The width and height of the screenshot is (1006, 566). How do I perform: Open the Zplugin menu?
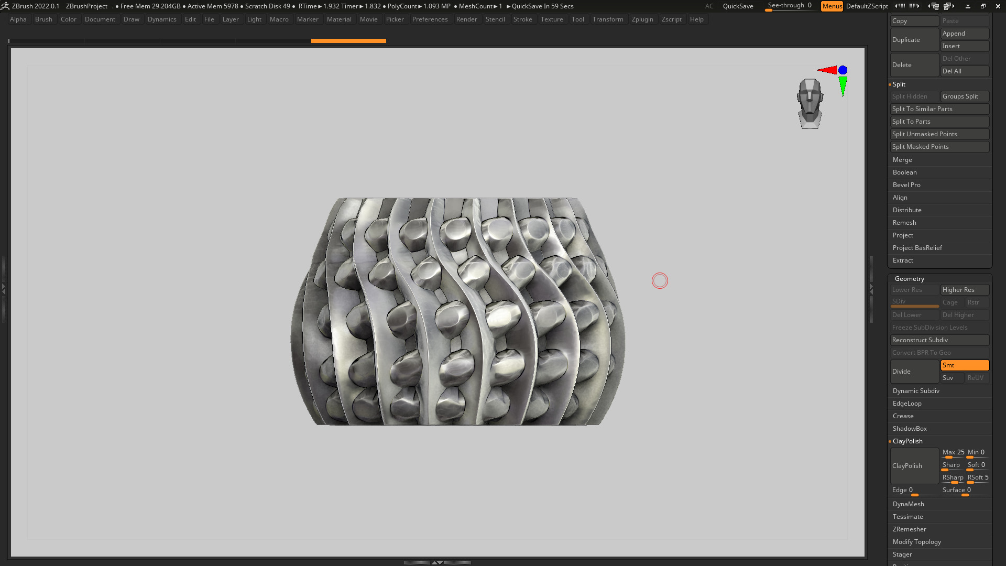click(642, 19)
